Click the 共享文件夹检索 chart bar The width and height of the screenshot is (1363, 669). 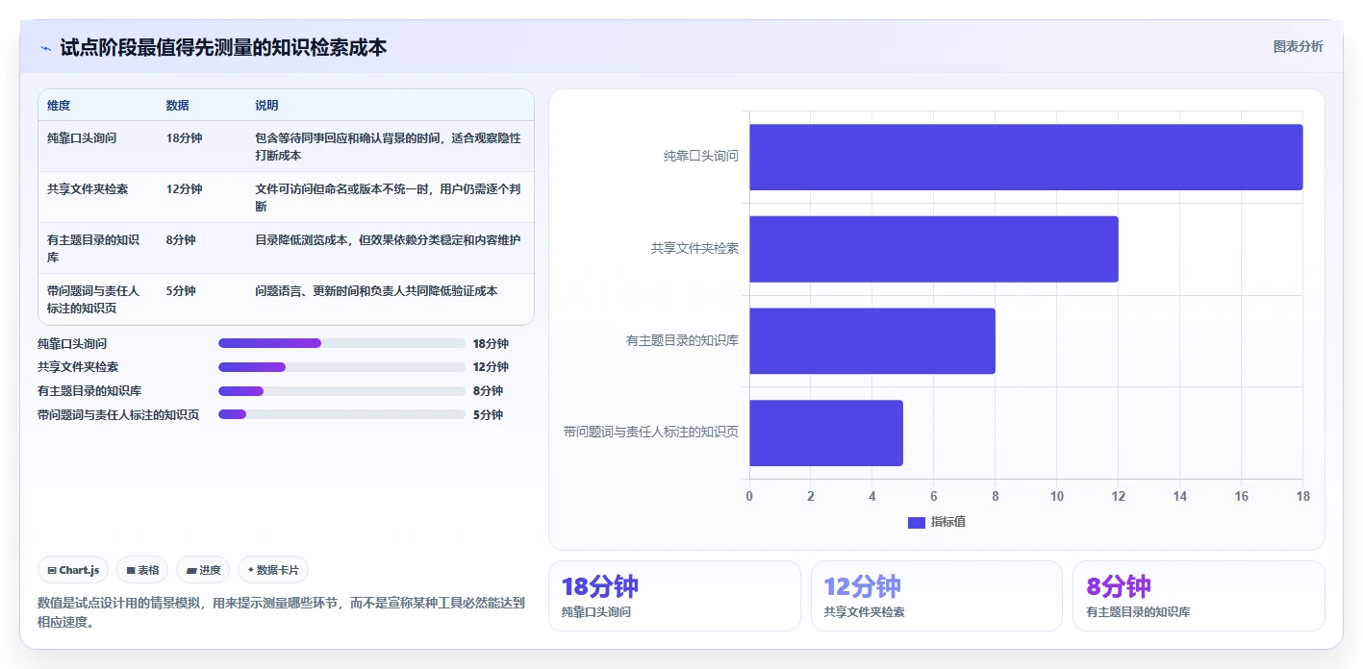pos(934,249)
